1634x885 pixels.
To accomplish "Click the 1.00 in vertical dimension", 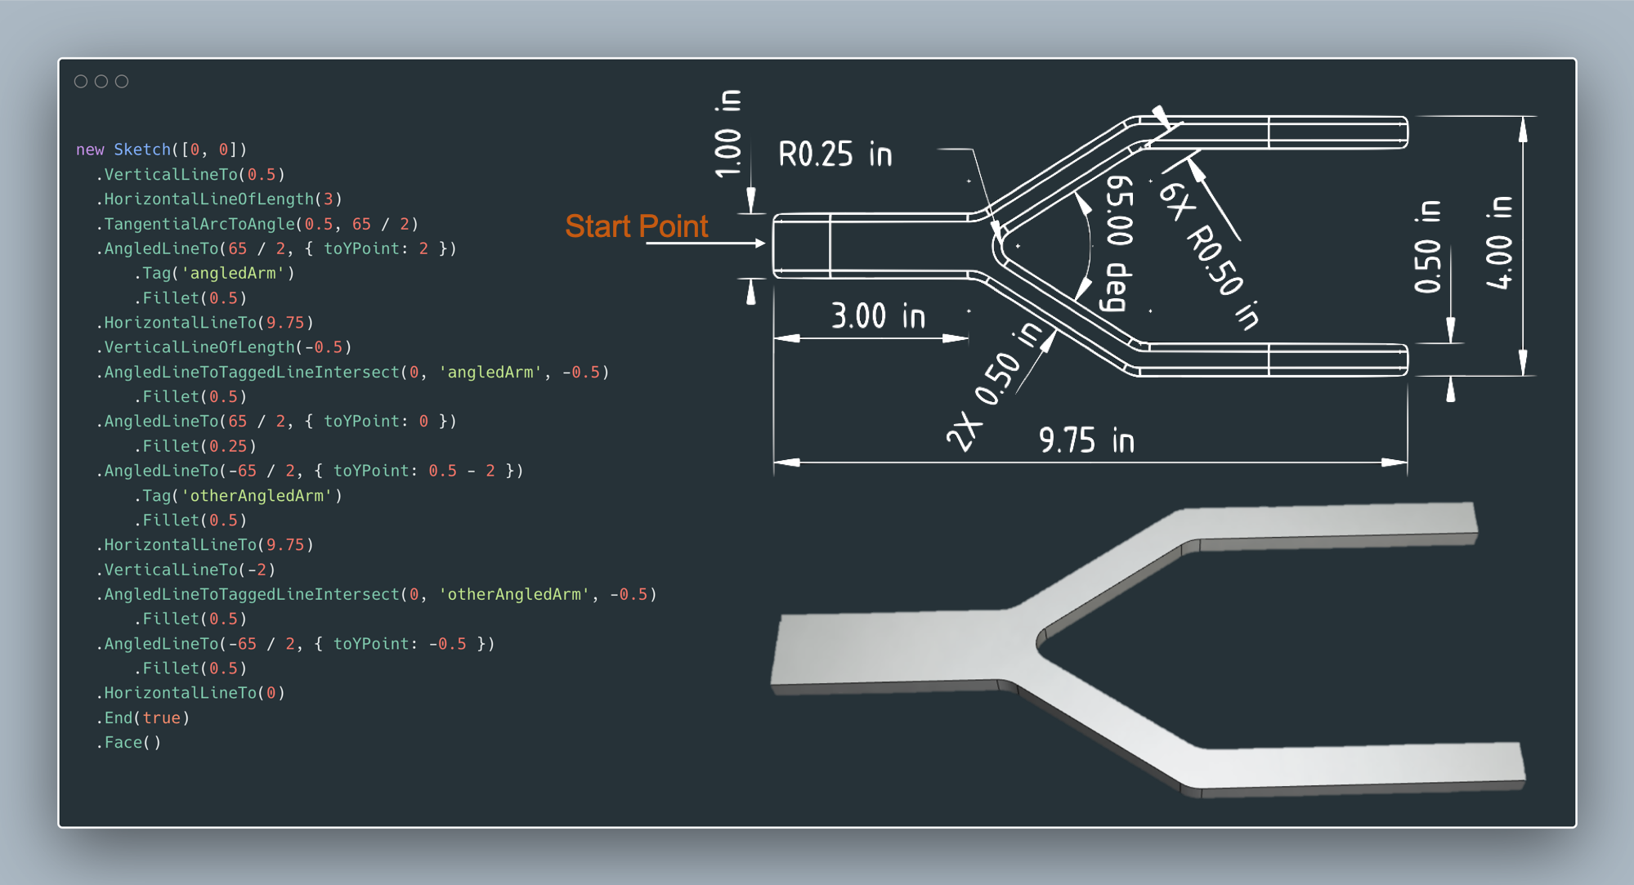I will [727, 134].
